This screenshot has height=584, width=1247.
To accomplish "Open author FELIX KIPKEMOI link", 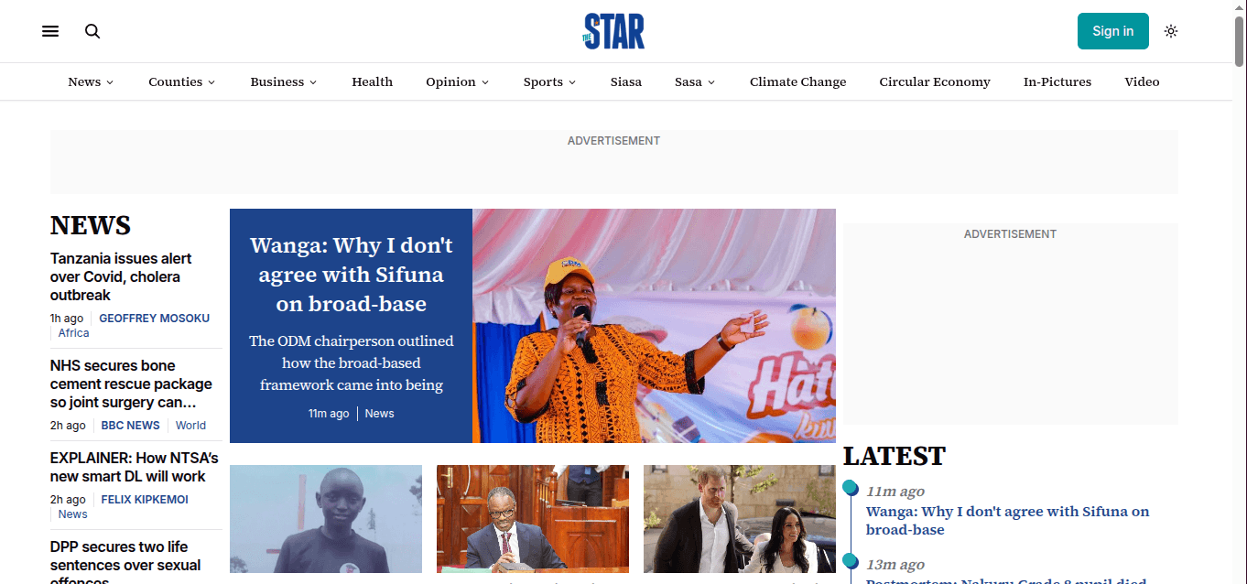I will tap(145, 500).
